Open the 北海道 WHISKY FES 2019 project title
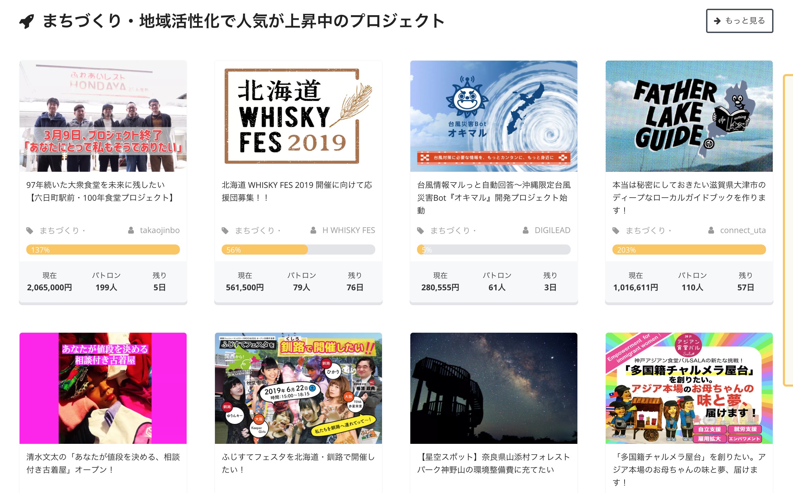The image size is (793, 493). (x=296, y=191)
